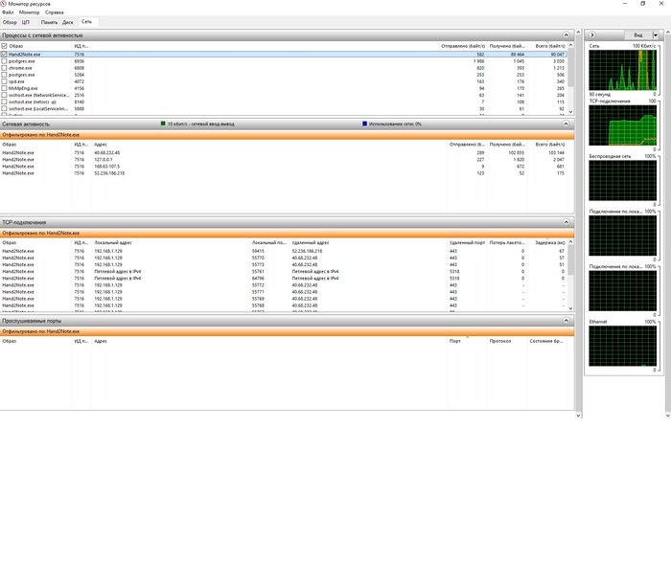Check the postgres.exe PID 6936 checkbox
Viewport: 671px width, 586px height.
(4, 61)
